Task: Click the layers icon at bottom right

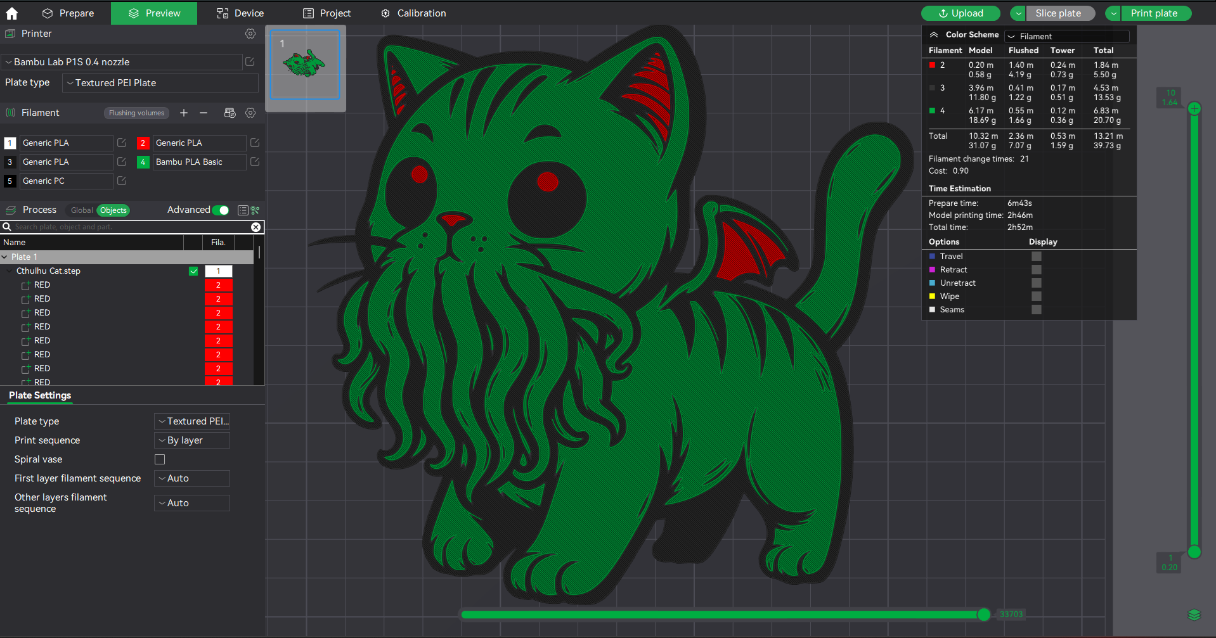Action: click(1194, 615)
